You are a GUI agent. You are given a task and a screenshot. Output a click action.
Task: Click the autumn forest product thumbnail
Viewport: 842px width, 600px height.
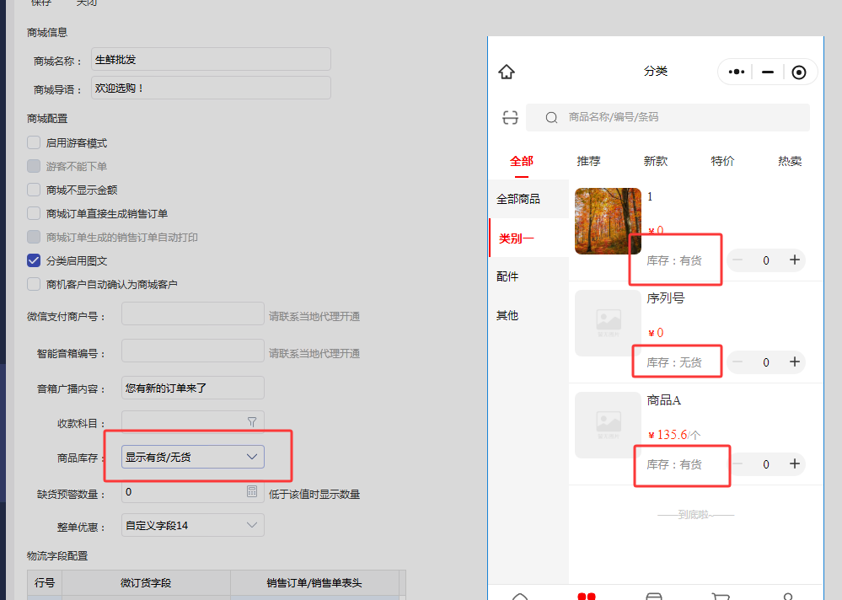click(x=608, y=221)
